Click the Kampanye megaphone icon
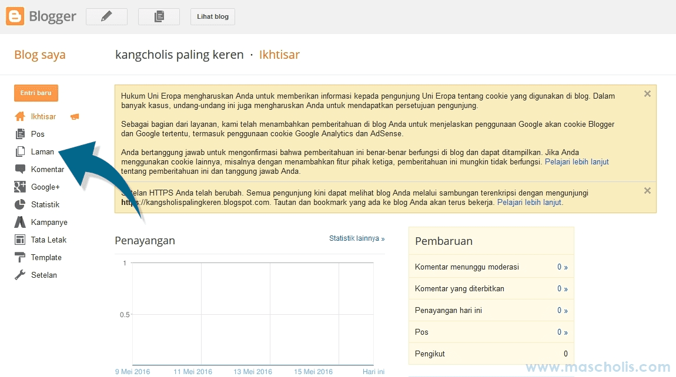This screenshot has width=676, height=377. coord(19,222)
